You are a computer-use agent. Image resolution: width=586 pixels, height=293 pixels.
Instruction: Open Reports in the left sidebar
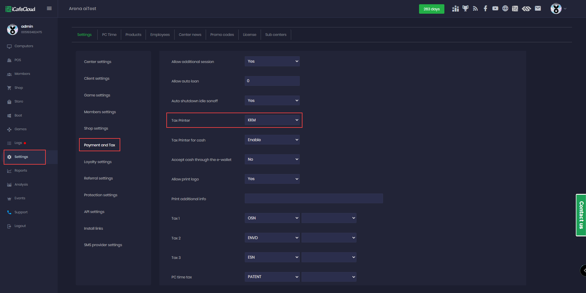point(21,171)
